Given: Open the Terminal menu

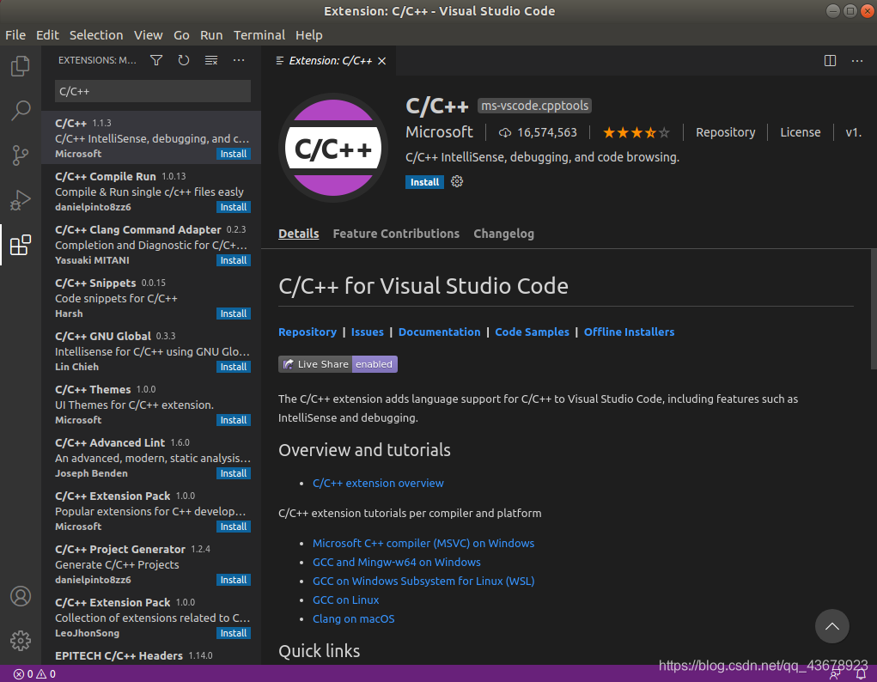Looking at the screenshot, I should tap(259, 34).
